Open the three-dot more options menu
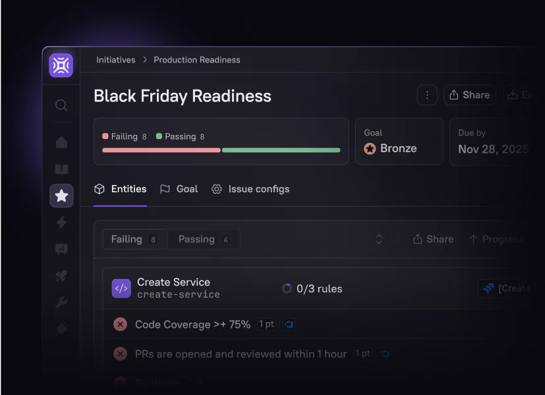Image resolution: width=545 pixels, height=395 pixels. (x=427, y=95)
